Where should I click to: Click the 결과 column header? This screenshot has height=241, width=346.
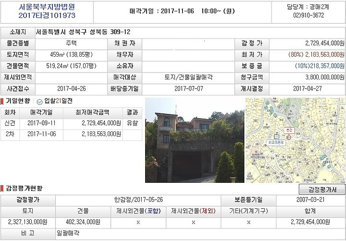132,113
